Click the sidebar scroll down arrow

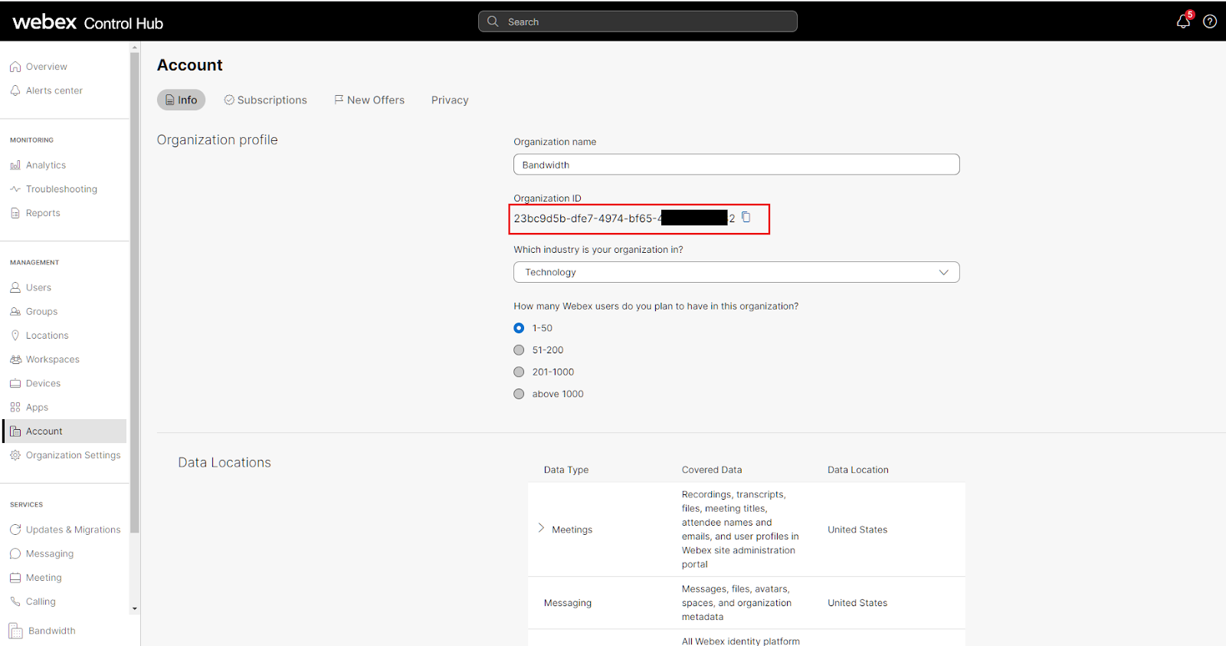pyautogui.click(x=135, y=609)
